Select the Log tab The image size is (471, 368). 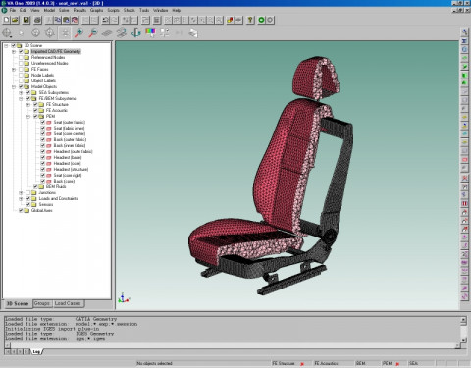36,352
